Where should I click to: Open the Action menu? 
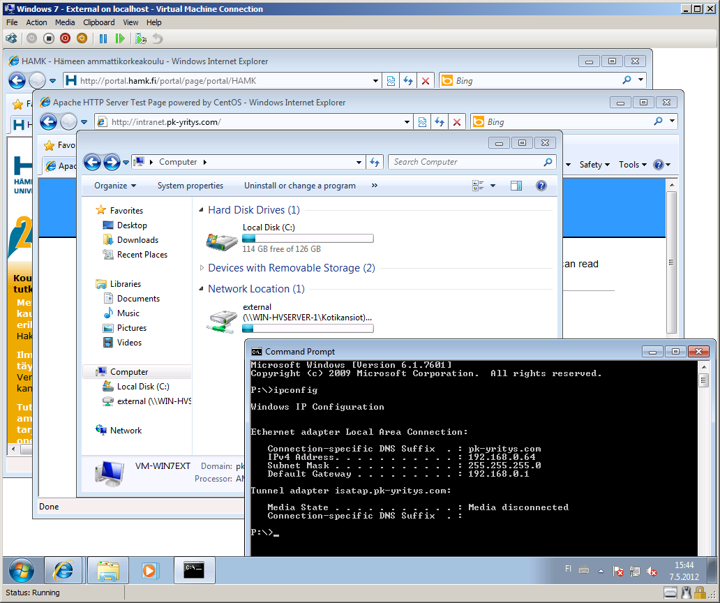click(x=36, y=22)
